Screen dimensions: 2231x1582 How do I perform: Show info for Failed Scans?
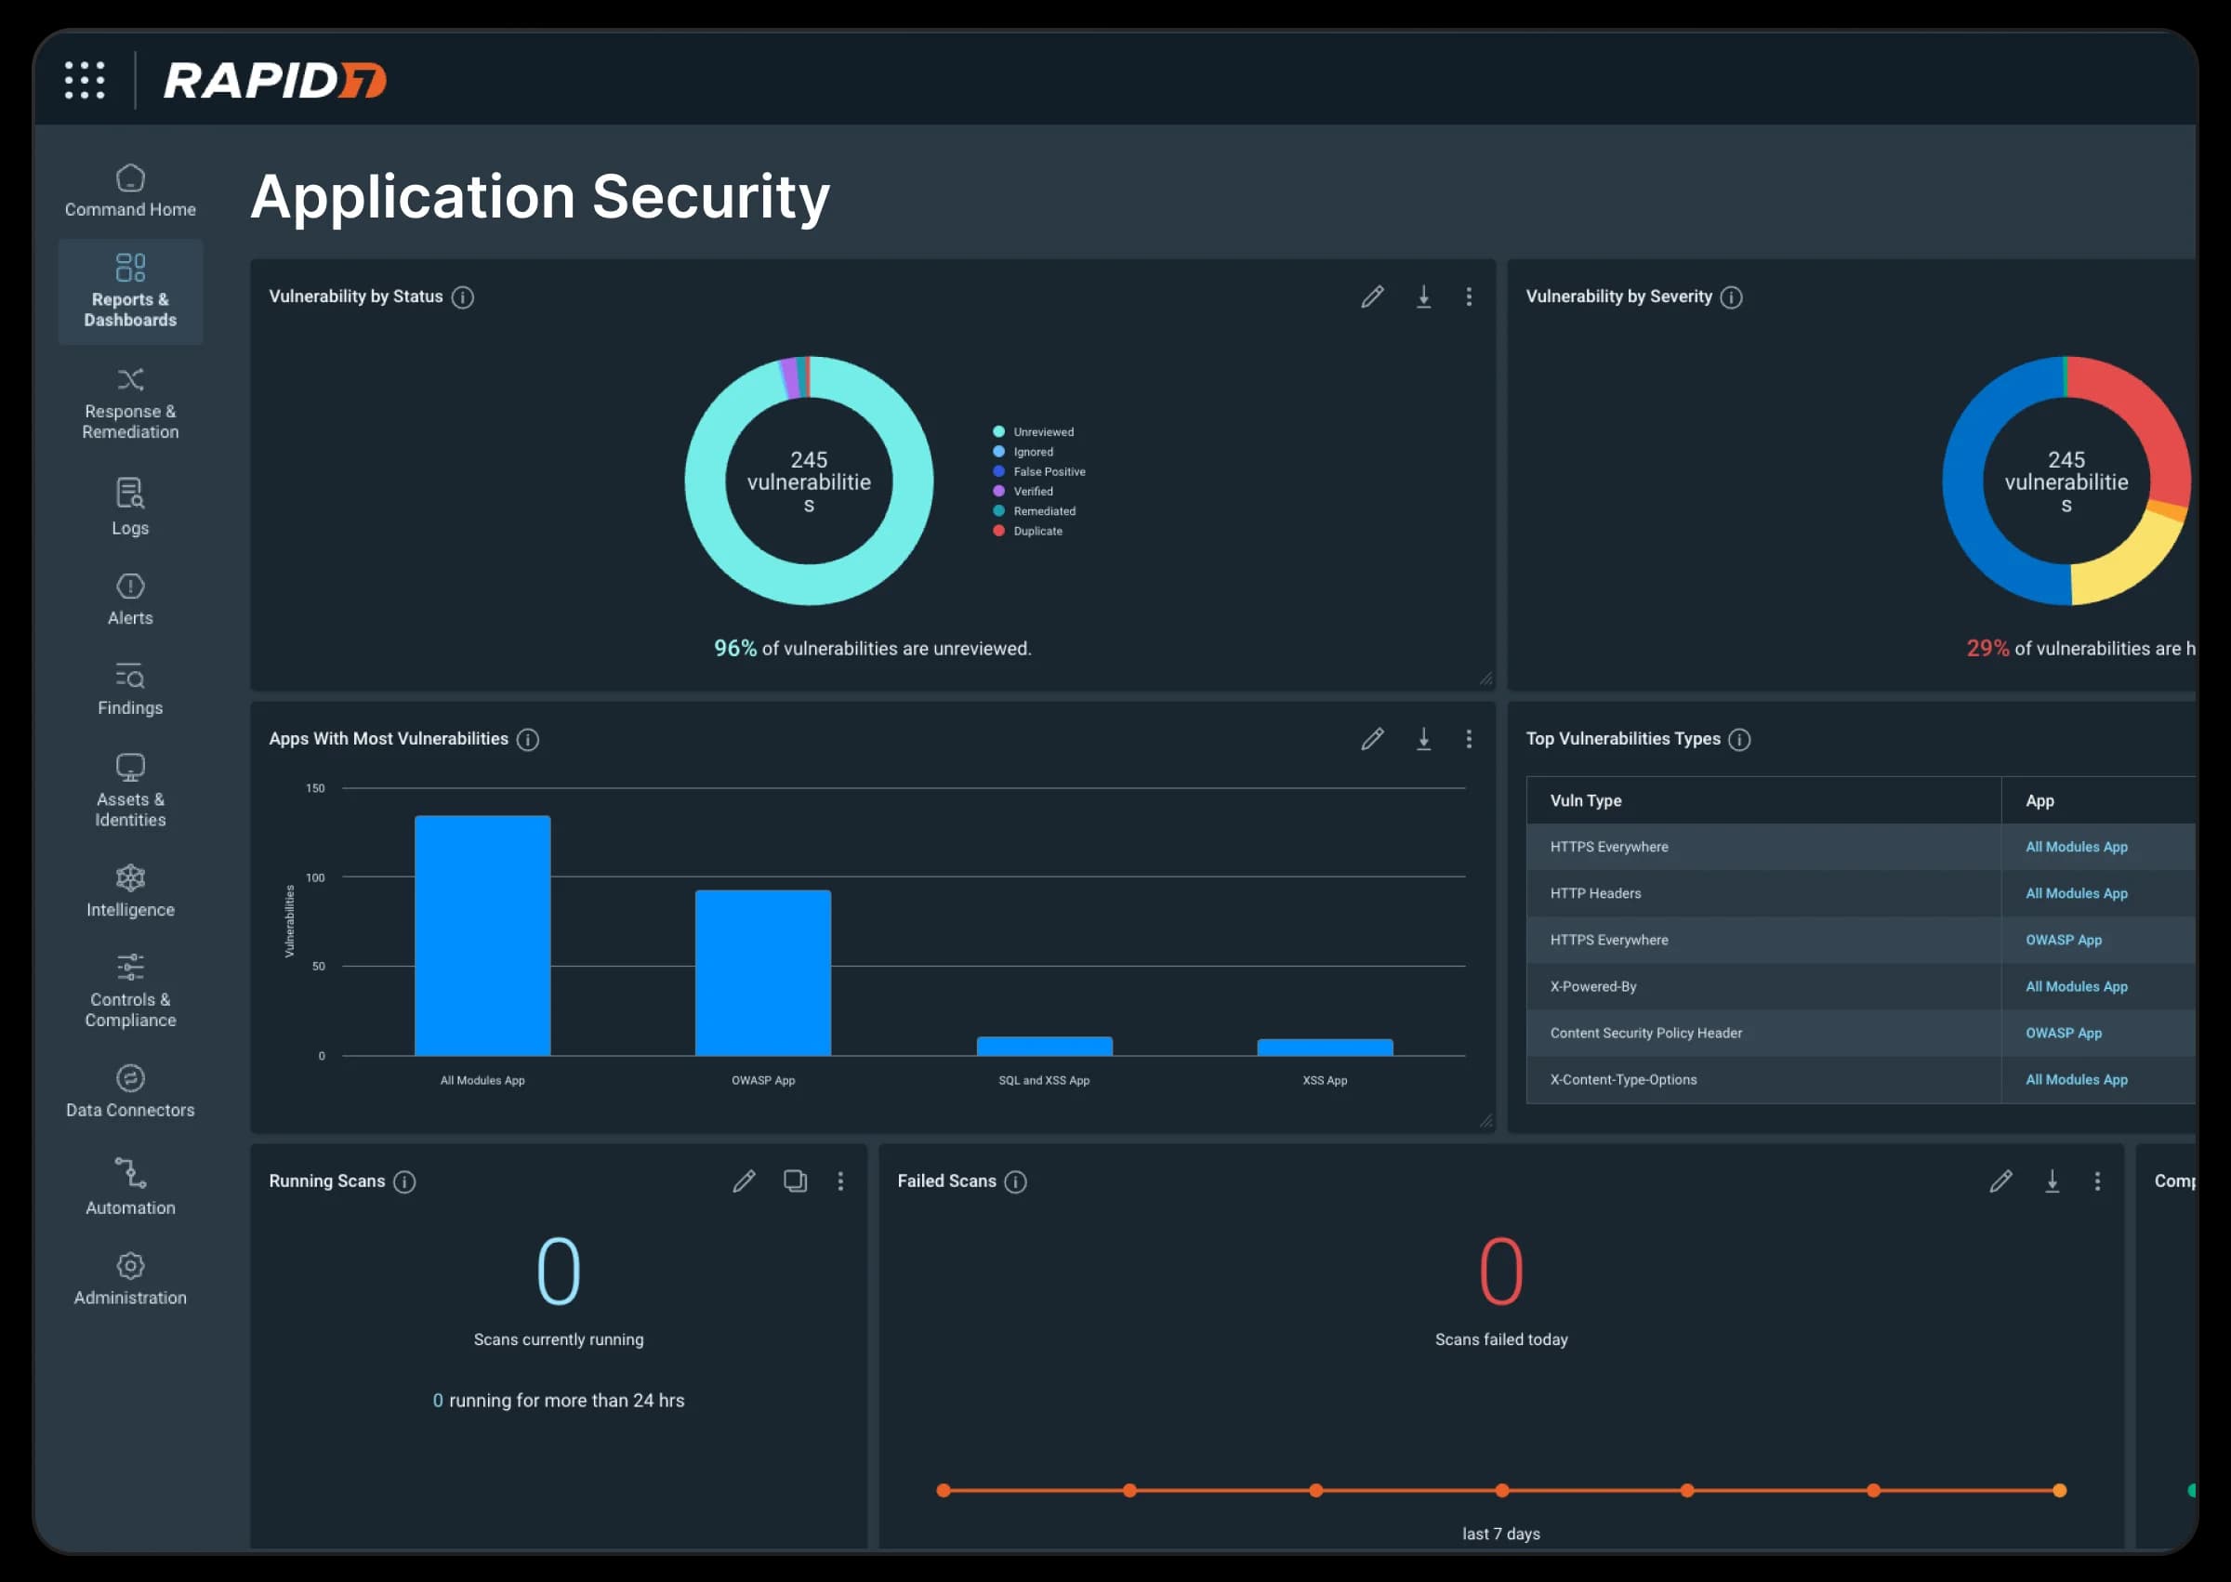[1016, 1181]
